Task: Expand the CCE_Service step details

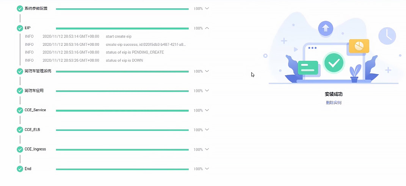Action: click(207, 110)
